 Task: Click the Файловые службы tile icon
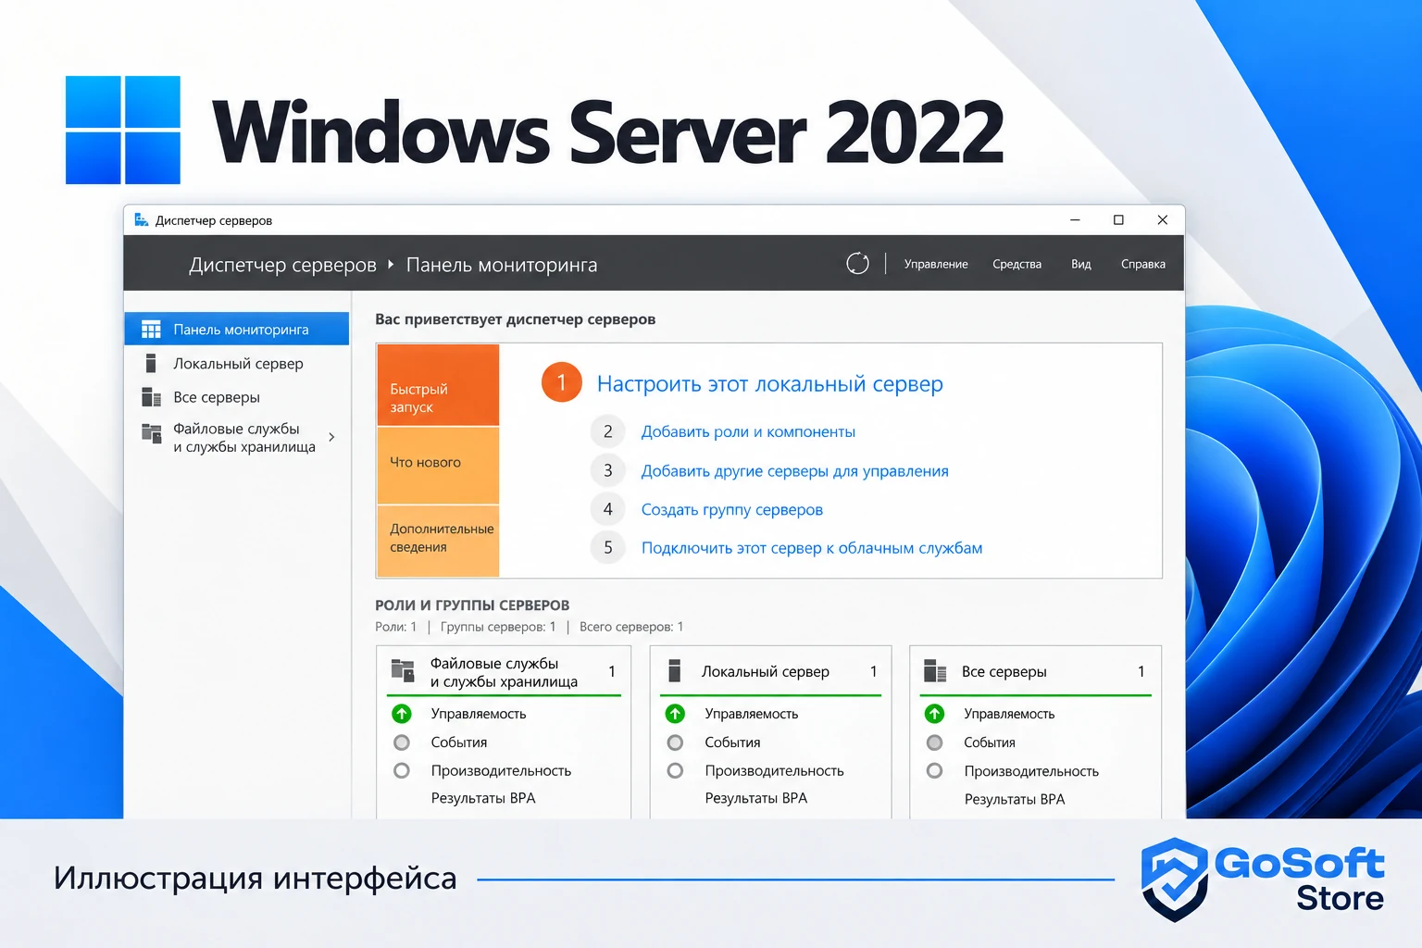pyautogui.click(x=403, y=670)
